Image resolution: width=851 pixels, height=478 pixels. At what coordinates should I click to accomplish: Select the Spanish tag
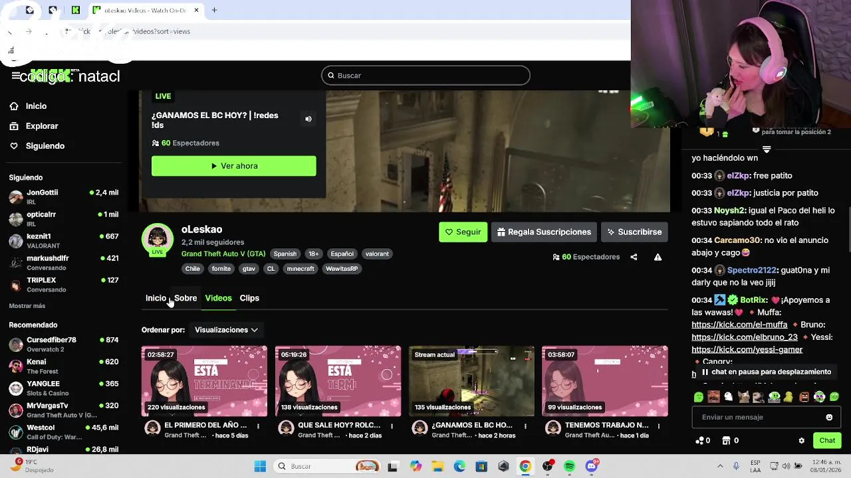285,254
